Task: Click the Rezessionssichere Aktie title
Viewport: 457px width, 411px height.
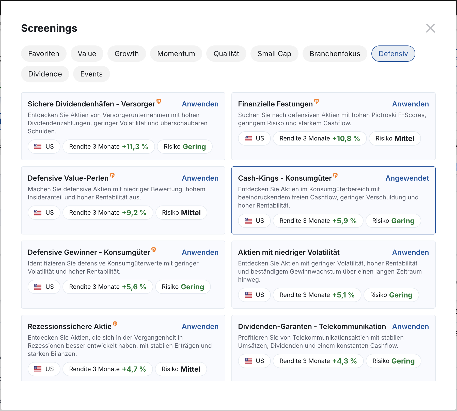Action: pos(70,326)
